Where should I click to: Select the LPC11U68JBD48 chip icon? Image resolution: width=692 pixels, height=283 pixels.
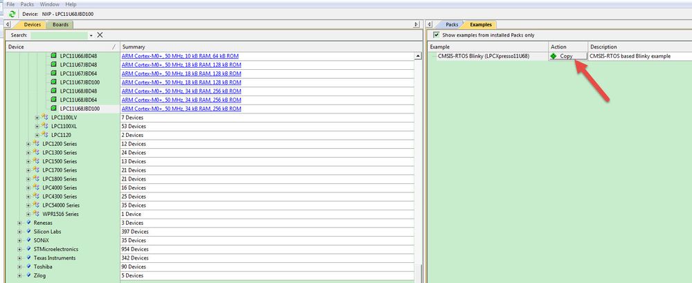tap(54, 91)
